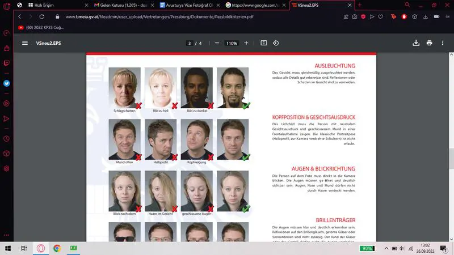Zoom out the PDF with the minus icon
The height and width of the screenshot is (255, 454).
tap(217, 43)
